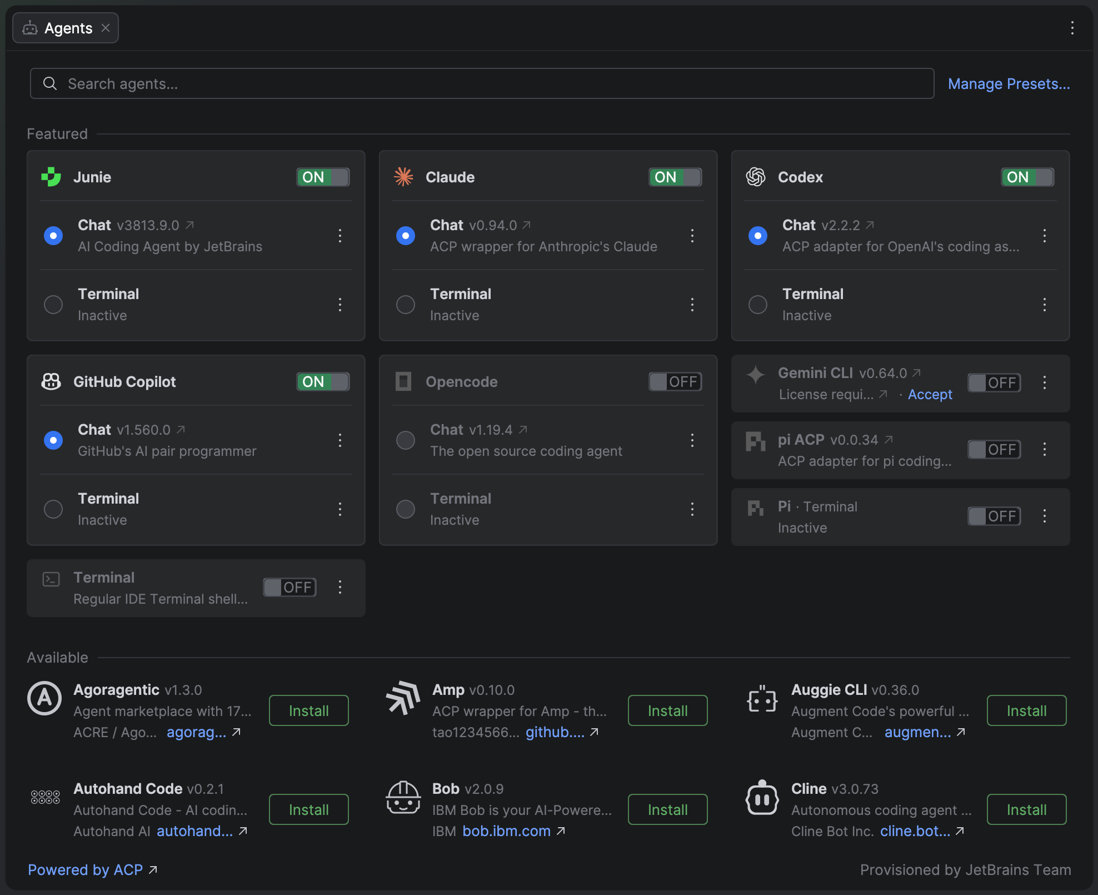Click the Autohand Code dotted icon
The height and width of the screenshot is (895, 1098).
pos(45,797)
